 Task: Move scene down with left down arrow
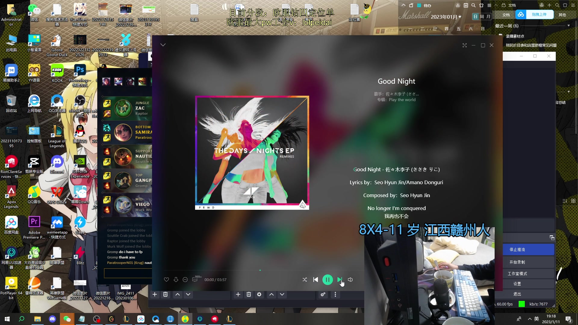pos(188,294)
